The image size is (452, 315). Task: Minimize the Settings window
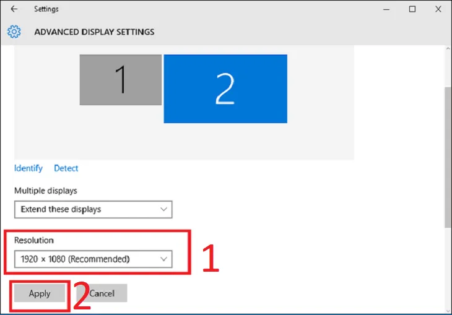(x=383, y=9)
